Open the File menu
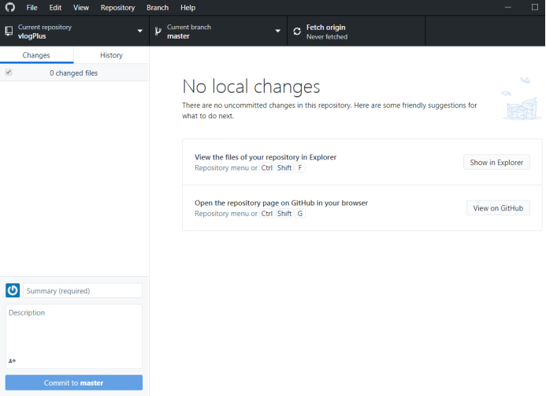546x396 pixels. 32,7
